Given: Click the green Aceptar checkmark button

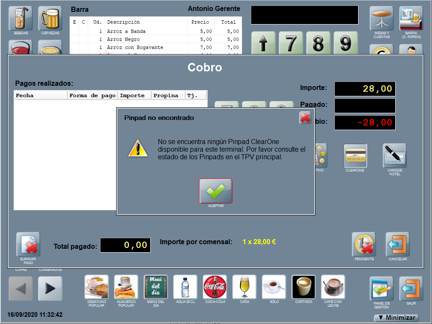Looking at the screenshot, I should (216, 191).
